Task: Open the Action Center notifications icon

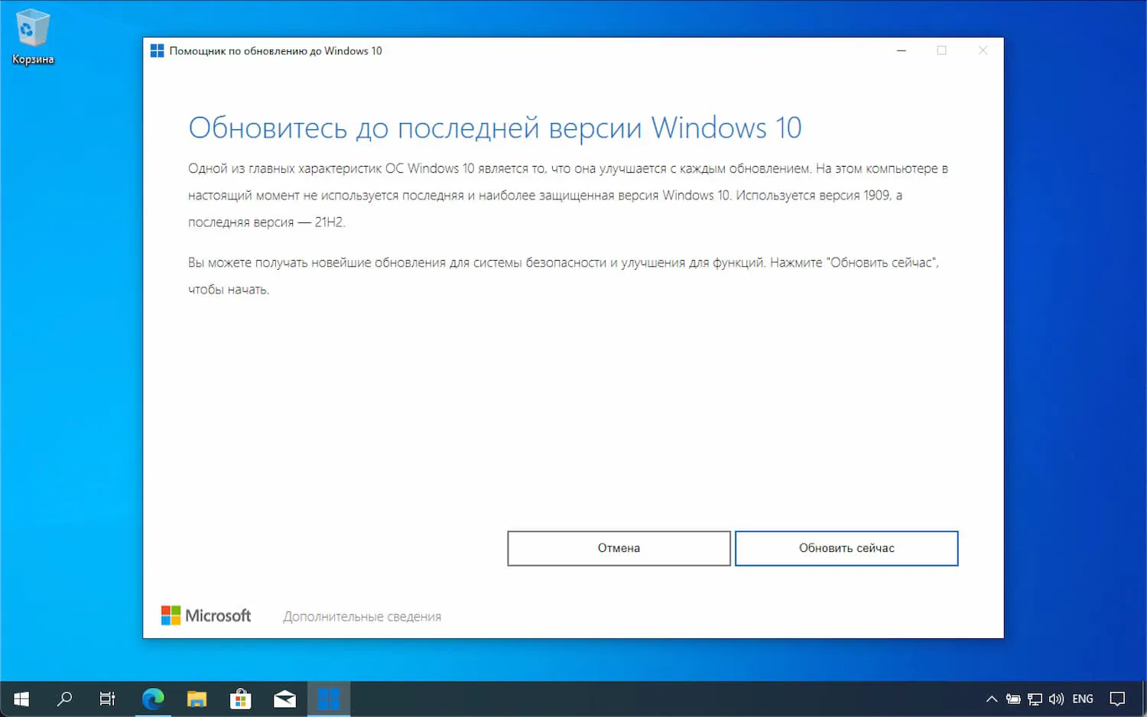Action: point(1117,698)
